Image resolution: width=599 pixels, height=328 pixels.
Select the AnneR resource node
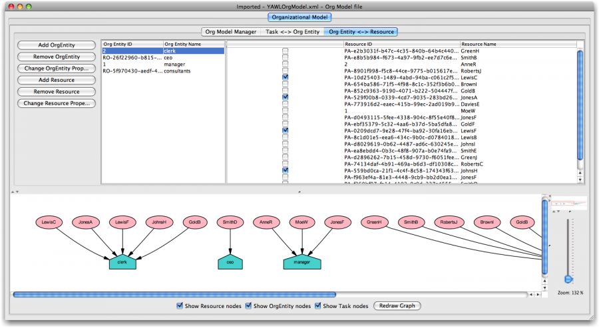click(266, 222)
